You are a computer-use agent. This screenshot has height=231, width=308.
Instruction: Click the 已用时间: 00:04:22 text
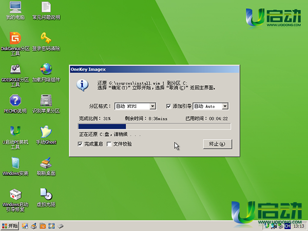(207, 119)
